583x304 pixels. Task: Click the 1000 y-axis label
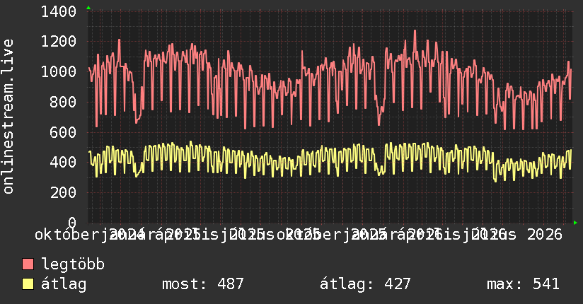click(x=59, y=71)
